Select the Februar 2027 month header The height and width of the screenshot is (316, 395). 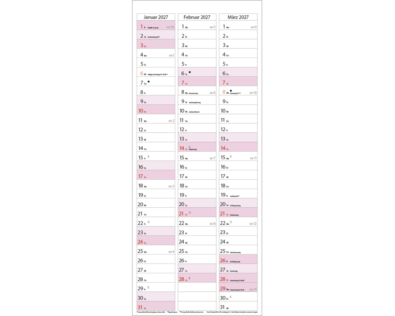coord(197,17)
